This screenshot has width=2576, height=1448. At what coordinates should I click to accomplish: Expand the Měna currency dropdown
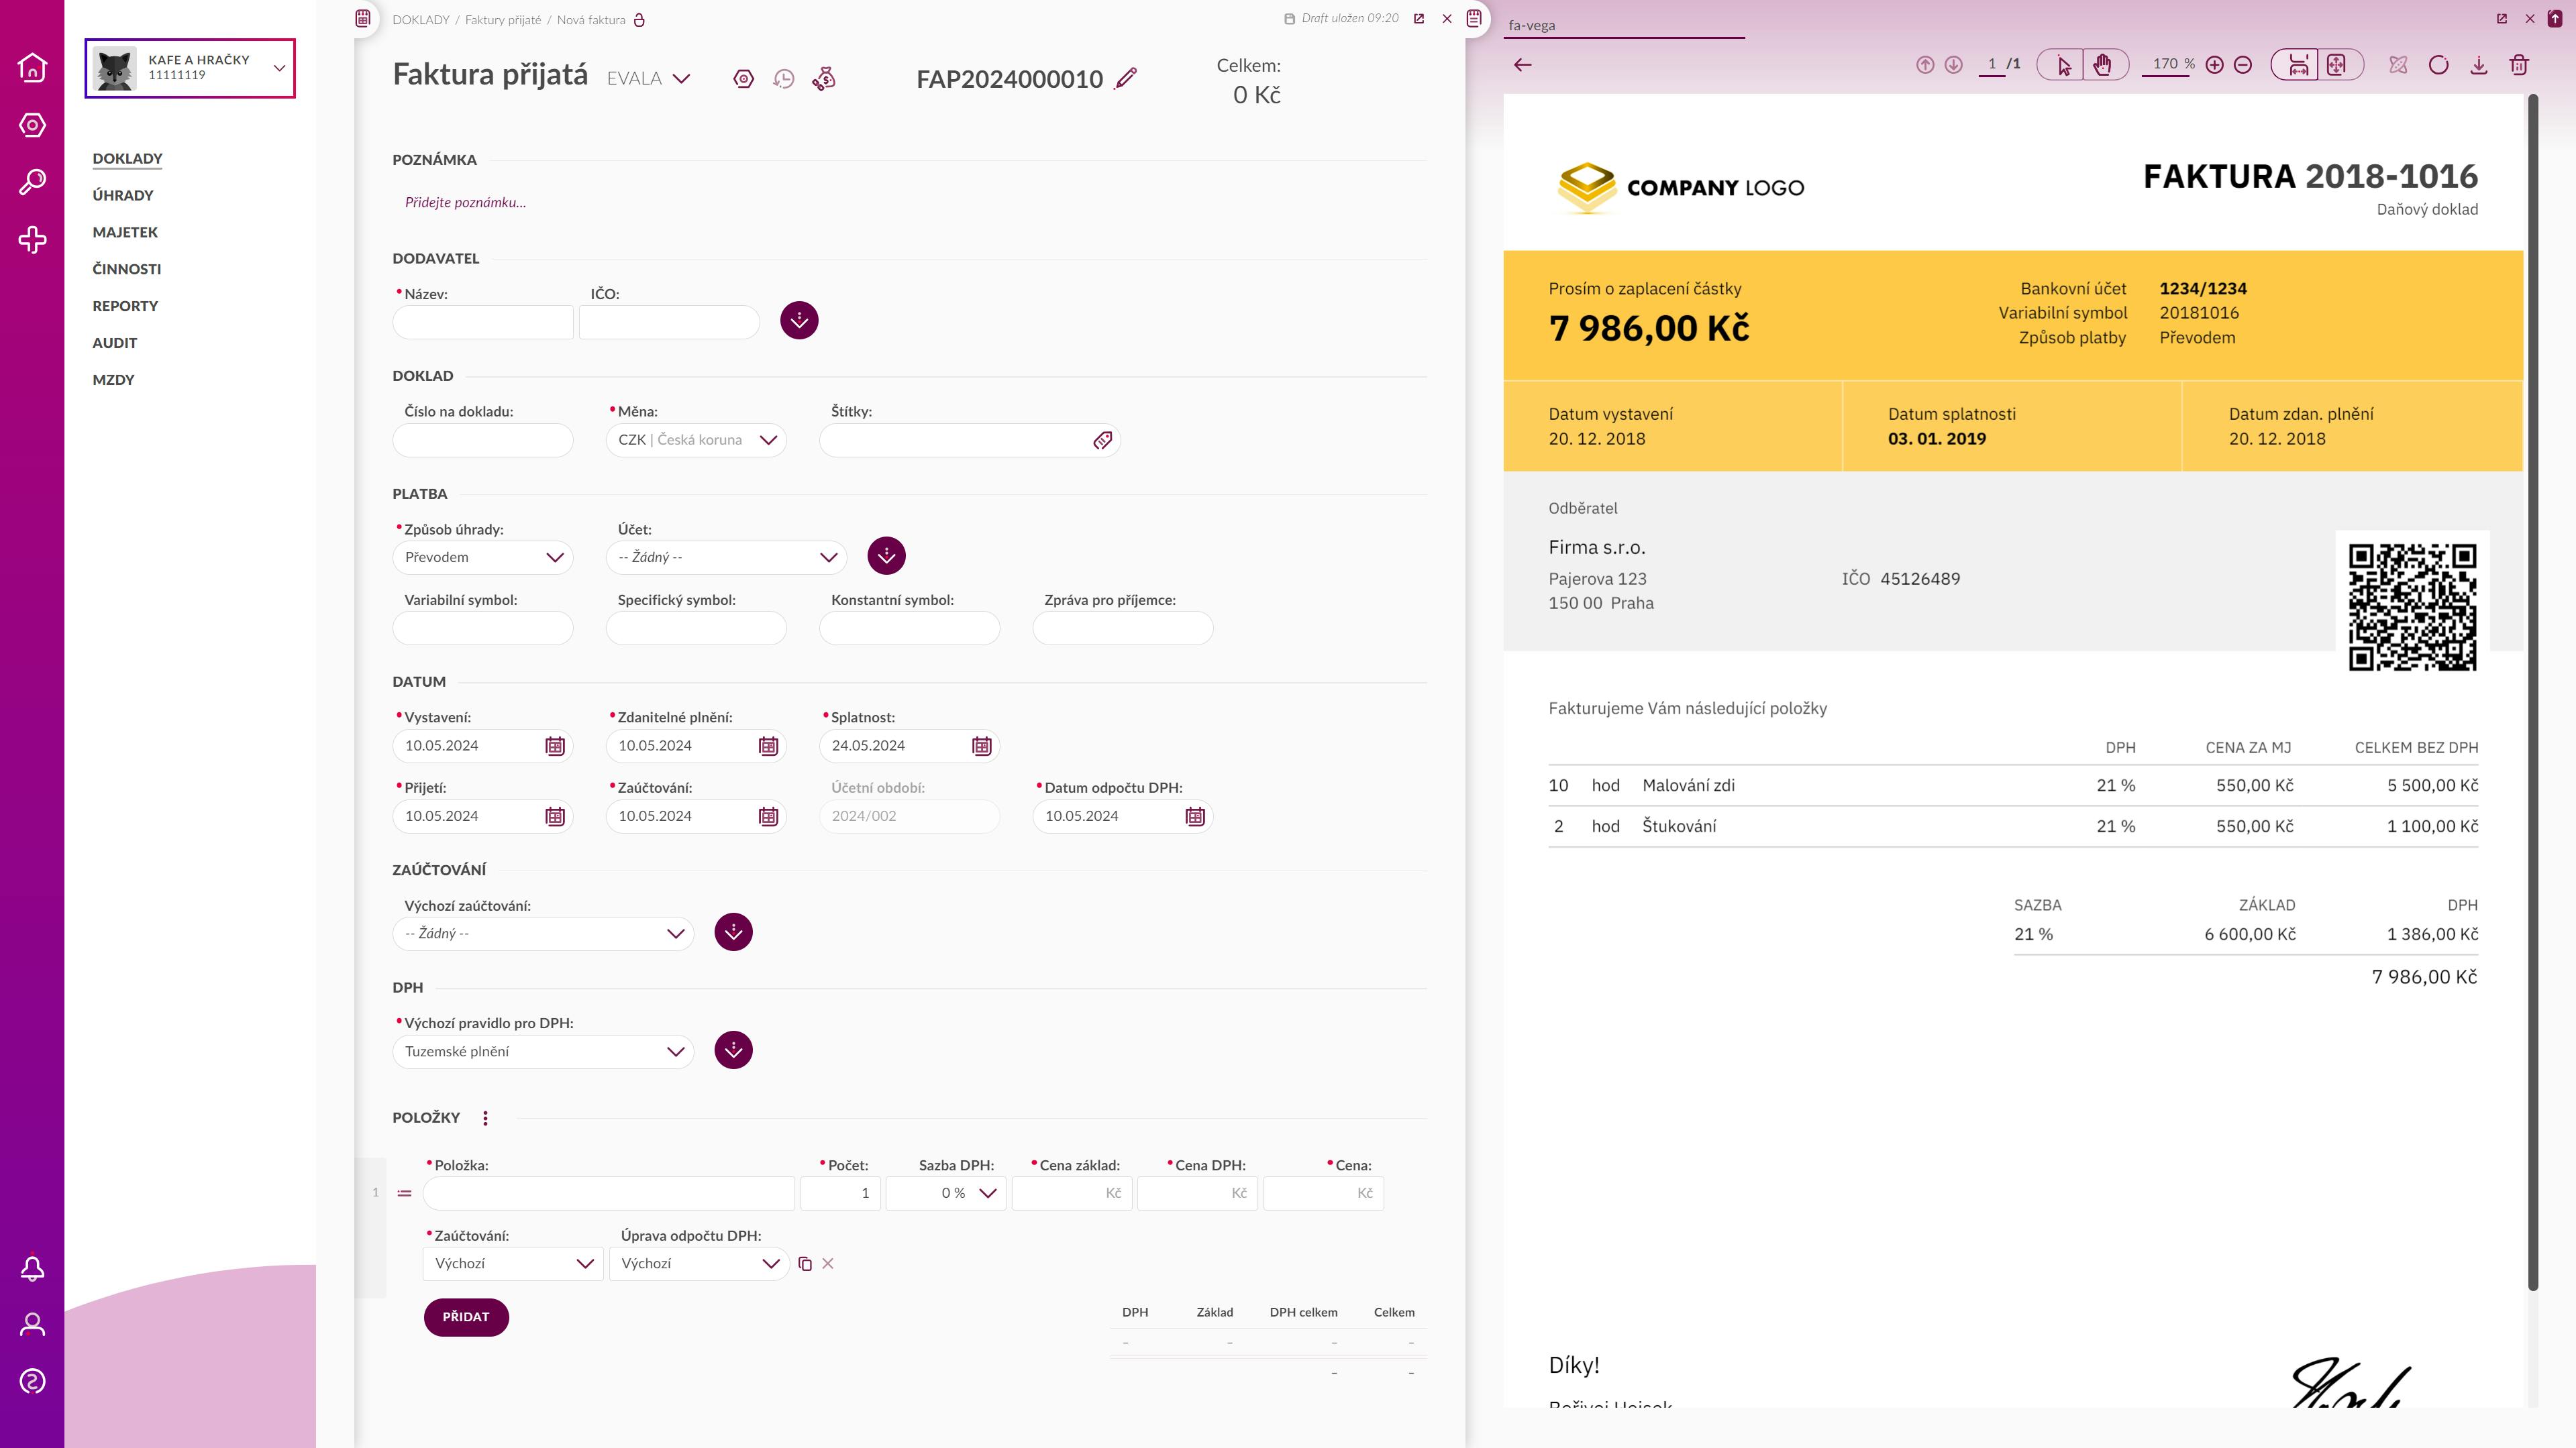pyautogui.click(x=767, y=440)
